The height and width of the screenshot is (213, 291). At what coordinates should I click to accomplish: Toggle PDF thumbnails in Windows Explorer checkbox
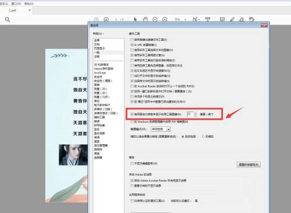(132, 122)
